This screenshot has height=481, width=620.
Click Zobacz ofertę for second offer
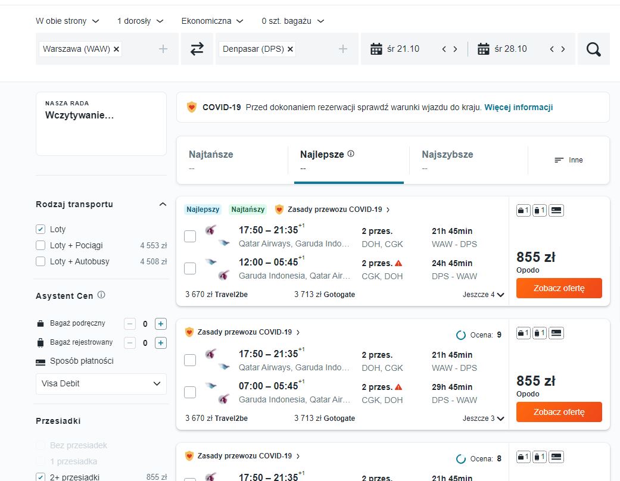point(559,412)
